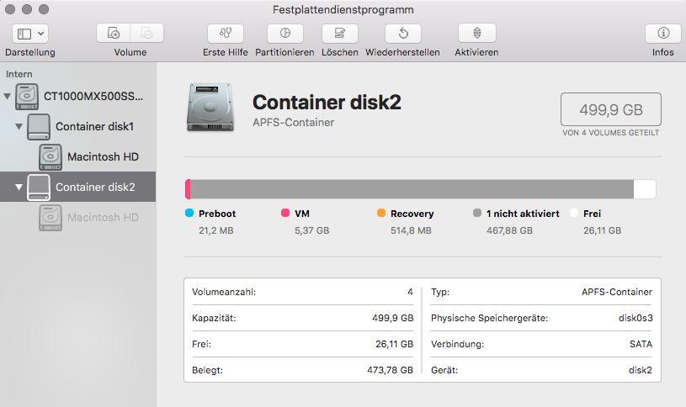Image resolution: width=686 pixels, height=407 pixels.
Task: Select Container disk1 in sidebar
Action: pyautogui.click(x=94, y=126)
